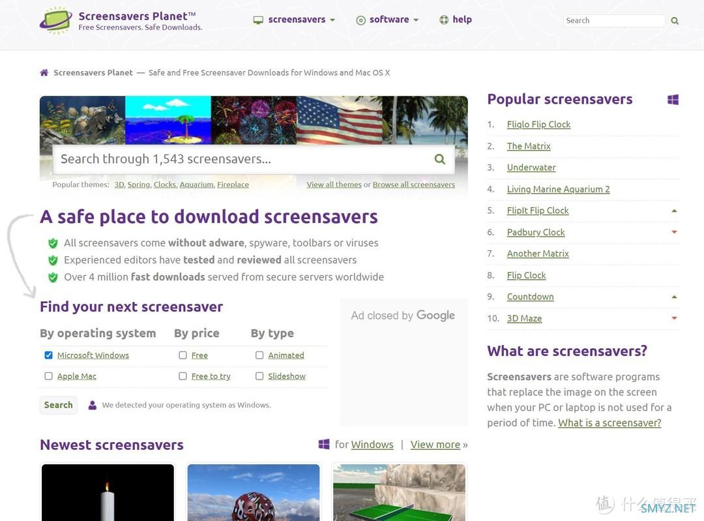Open the 3D Maze link
Viewport: 704px width, 521px height.
click(x=524, y=318)
